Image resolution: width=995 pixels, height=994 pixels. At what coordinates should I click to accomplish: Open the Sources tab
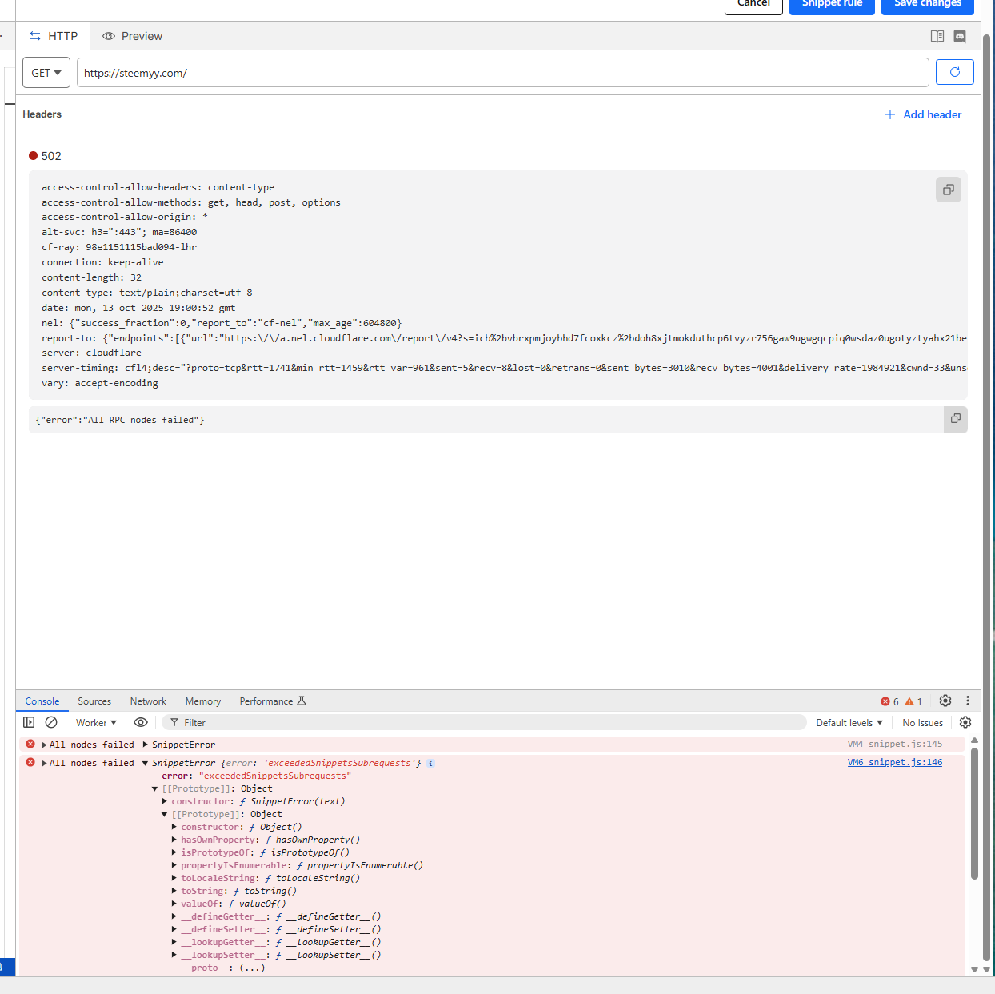94,701
